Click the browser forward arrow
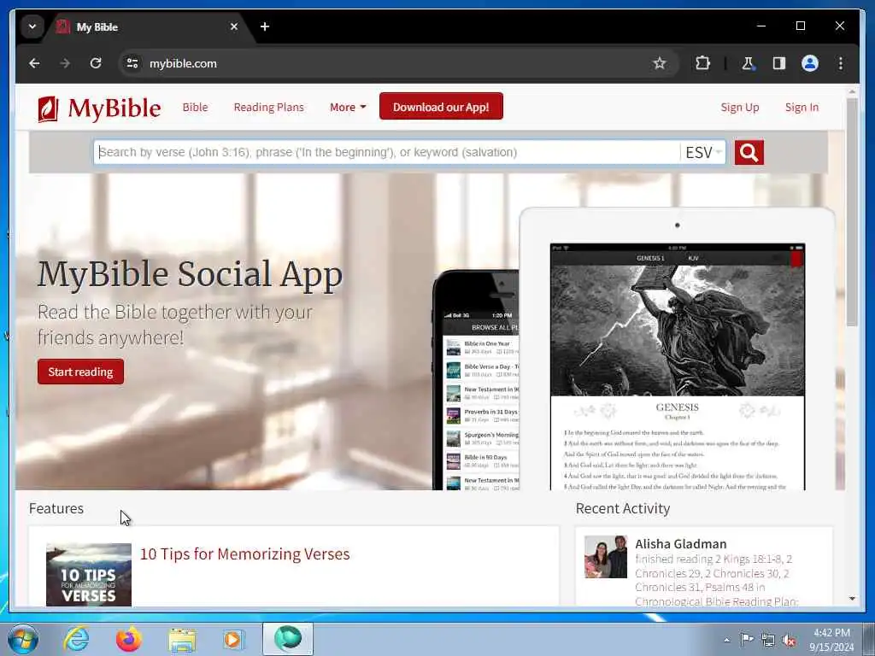Screen dimensions: 875x656 pyautogui.click(x=65, y=63)
